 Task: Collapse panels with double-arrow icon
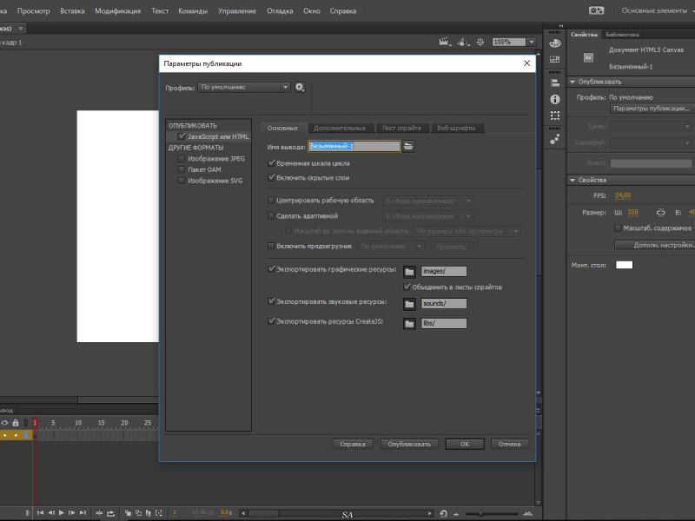(560, 26)
